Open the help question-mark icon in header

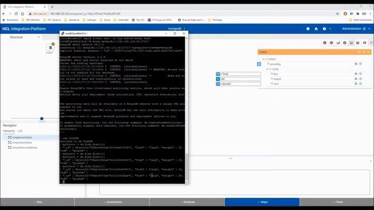pyautogui.click(x=324, y=29)
